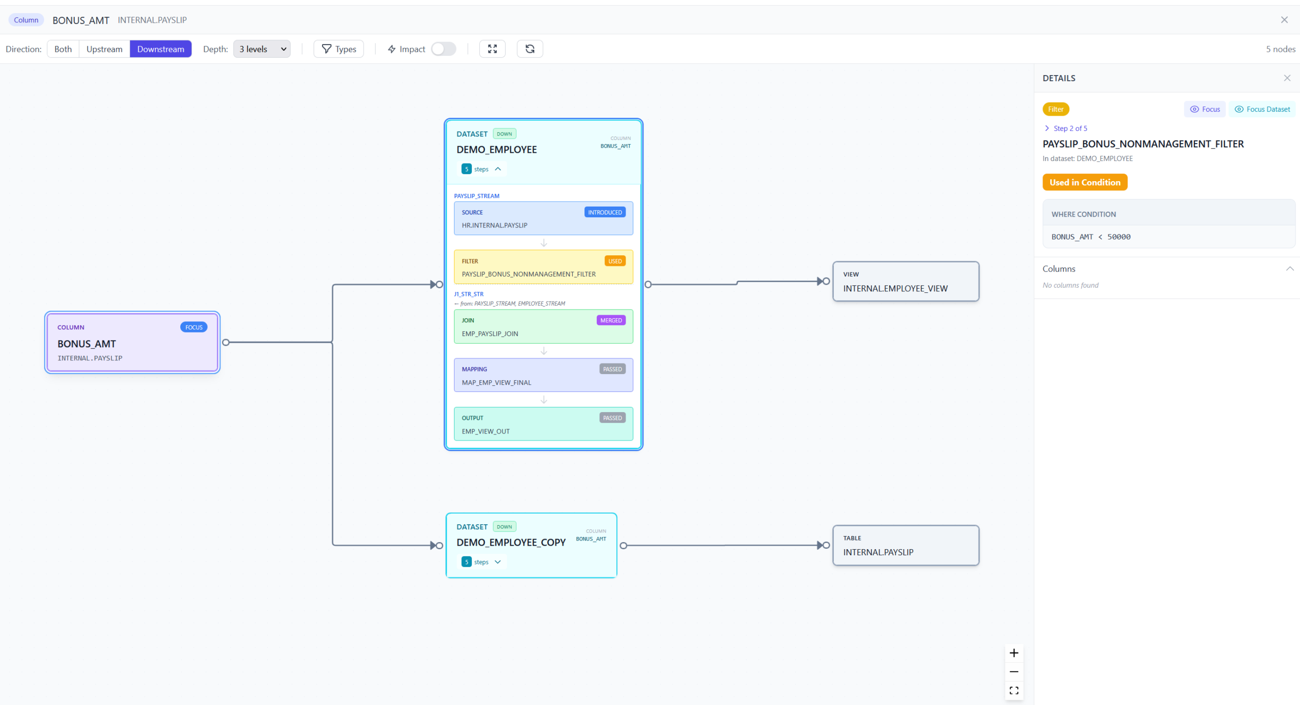Screen dimensions: 1300x705
Task: Click the INTERNAL.PAYSLIP text in header
Action: point(152,20)
